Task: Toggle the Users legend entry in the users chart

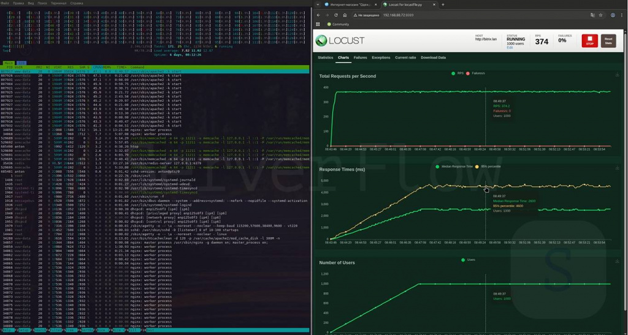Action: [x=468, y=260]
